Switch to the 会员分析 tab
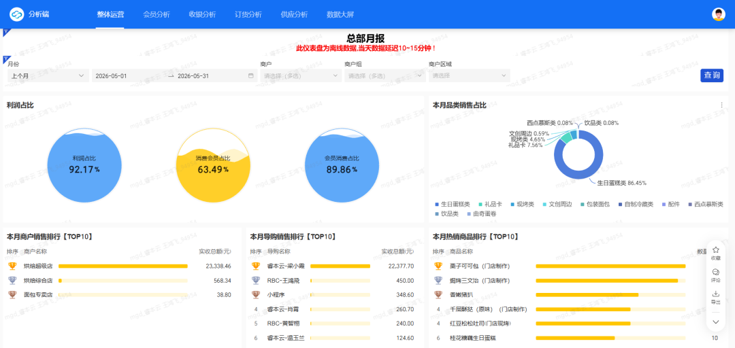This screenshot has width=735, height=348. pyautogui.click(x=157, y=14)
